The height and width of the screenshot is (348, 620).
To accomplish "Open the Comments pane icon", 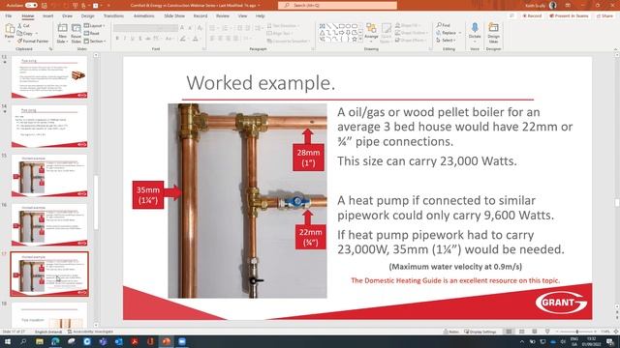I will (x=512, y=15).
